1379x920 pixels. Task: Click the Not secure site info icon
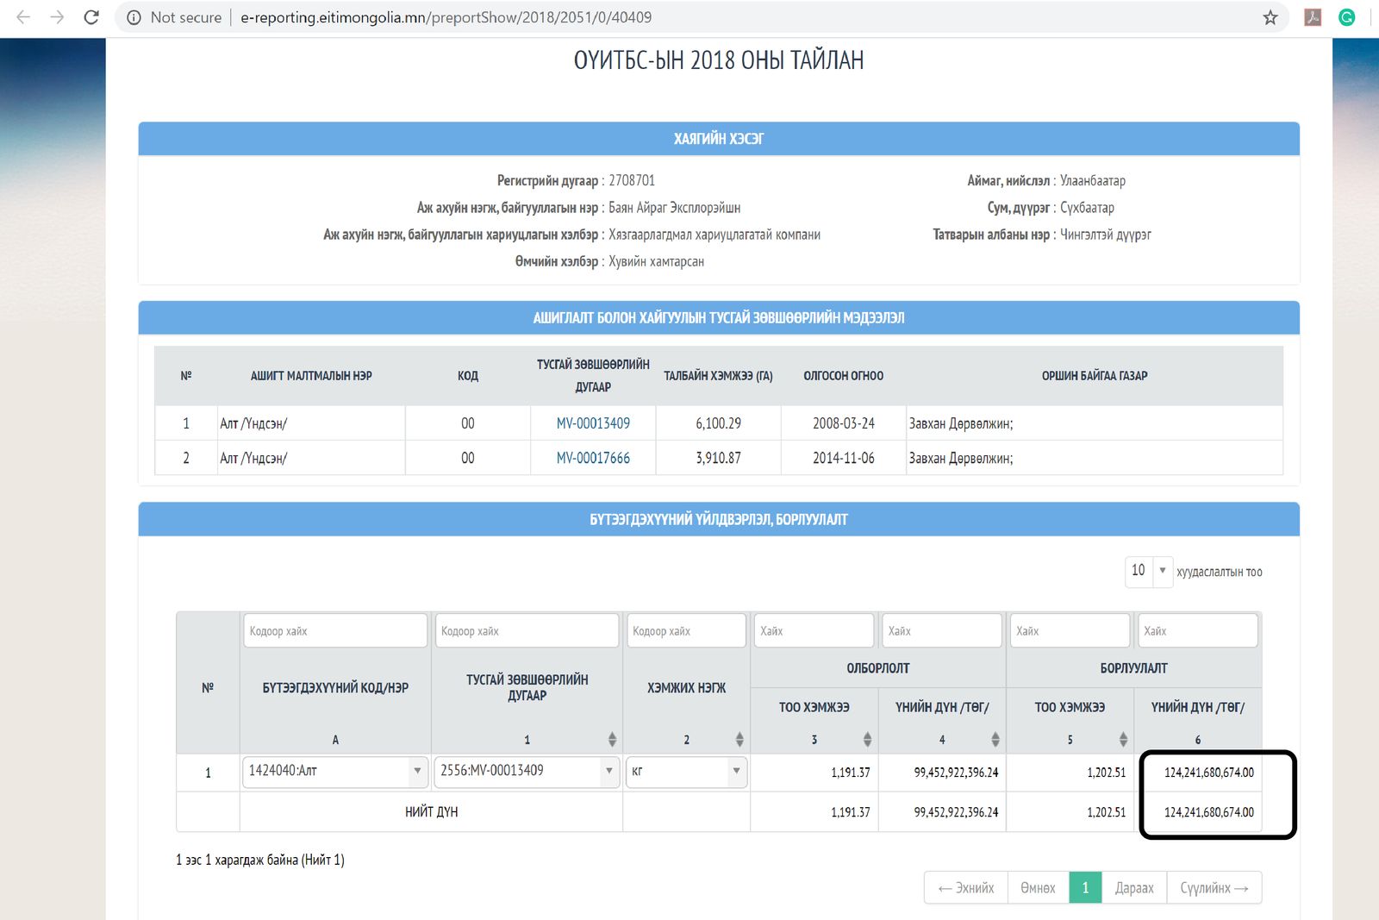point(134,17)
